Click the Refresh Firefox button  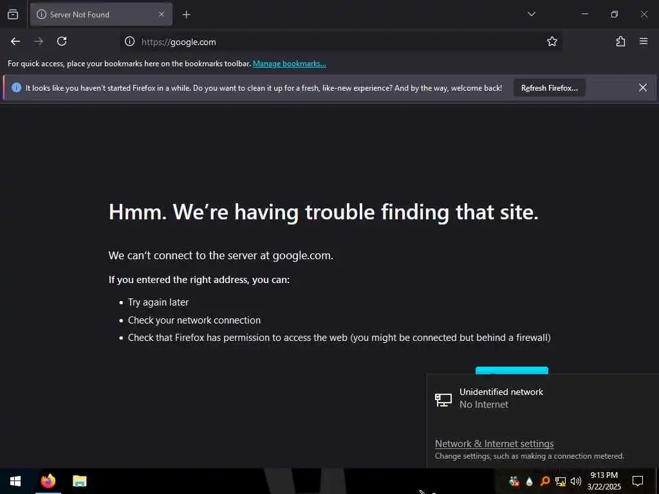pos(550,87)
